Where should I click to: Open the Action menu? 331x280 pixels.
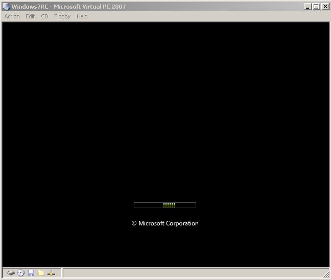pyautogui.click(x=12, y=16)
